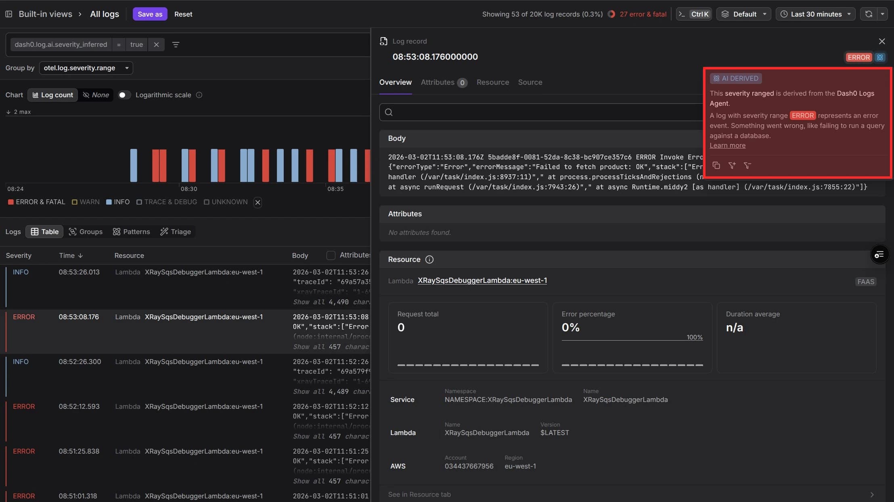The image size is (894, 502).
Task: Switch to the Source tab
Action: click(530, 82)
